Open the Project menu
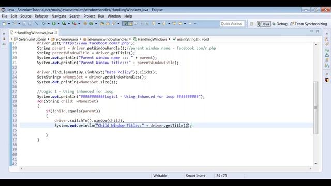The height and width of the screenshot is (186, 331). coord(89,16)
